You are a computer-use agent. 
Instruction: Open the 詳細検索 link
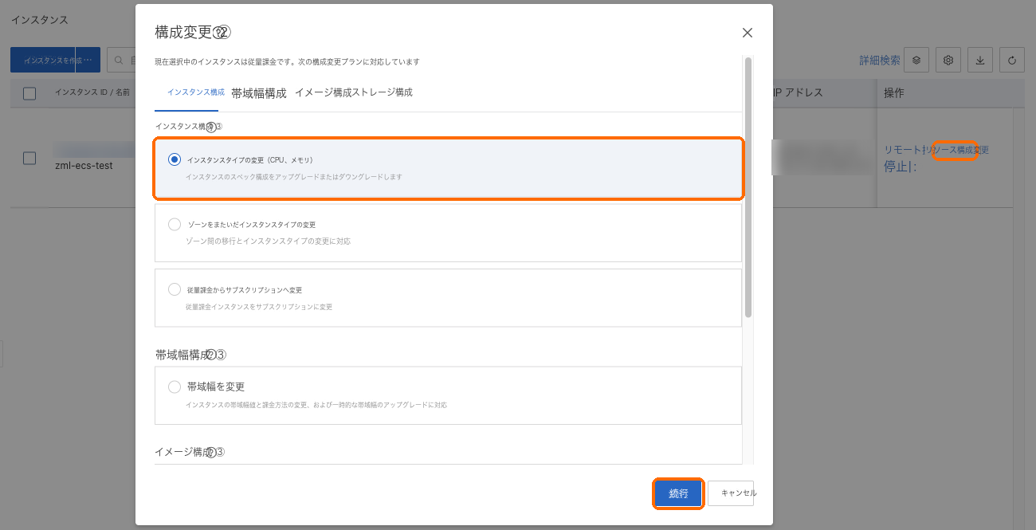point(880,60)
